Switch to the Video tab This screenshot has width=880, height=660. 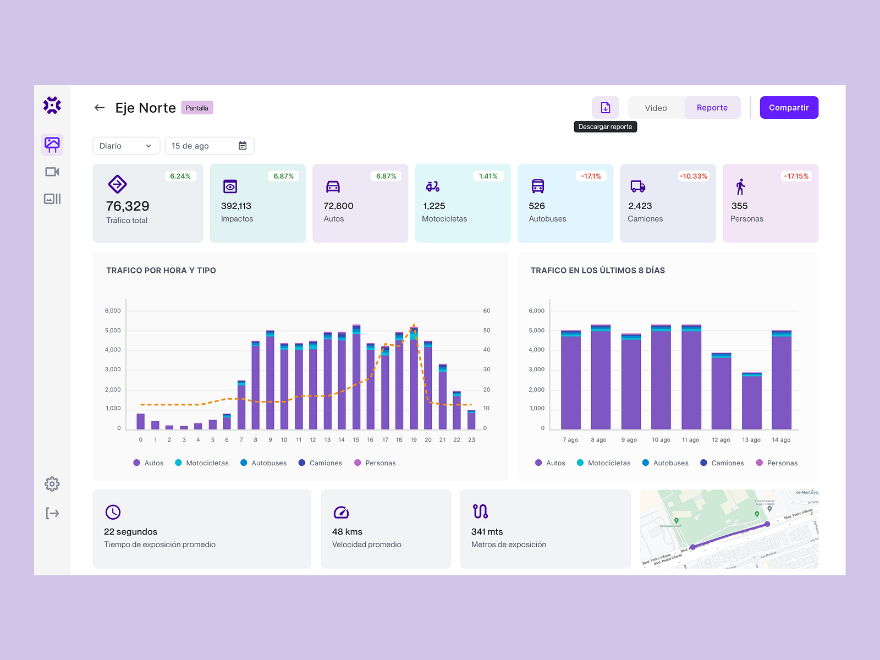656,108
